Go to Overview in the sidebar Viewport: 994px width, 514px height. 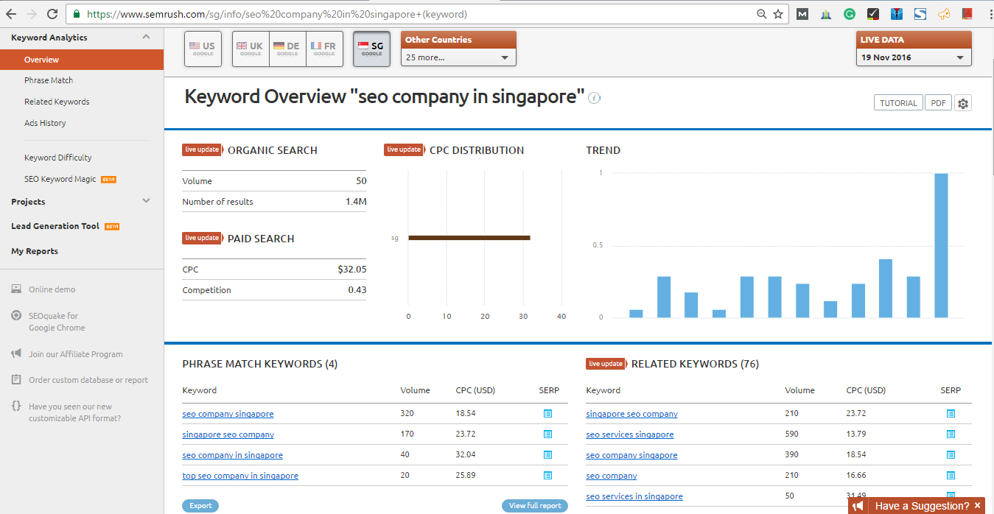pyautogui.click(x=82, y=60)
